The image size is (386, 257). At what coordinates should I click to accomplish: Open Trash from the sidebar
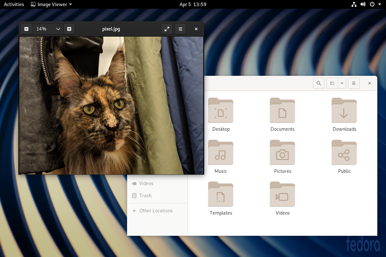point(145,195)
